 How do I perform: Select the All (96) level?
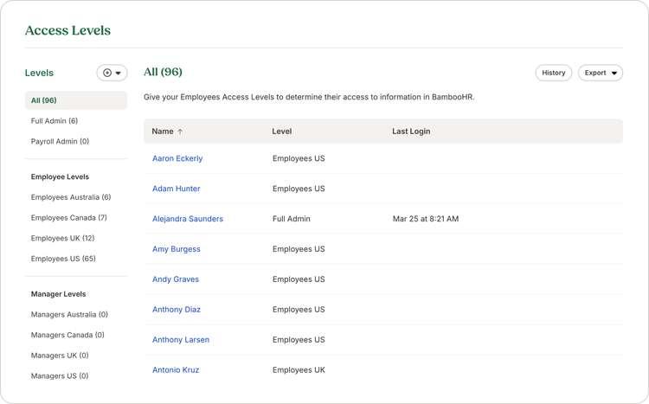point(76,100)
